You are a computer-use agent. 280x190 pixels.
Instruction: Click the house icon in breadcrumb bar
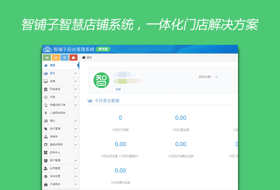click(84, 57)
